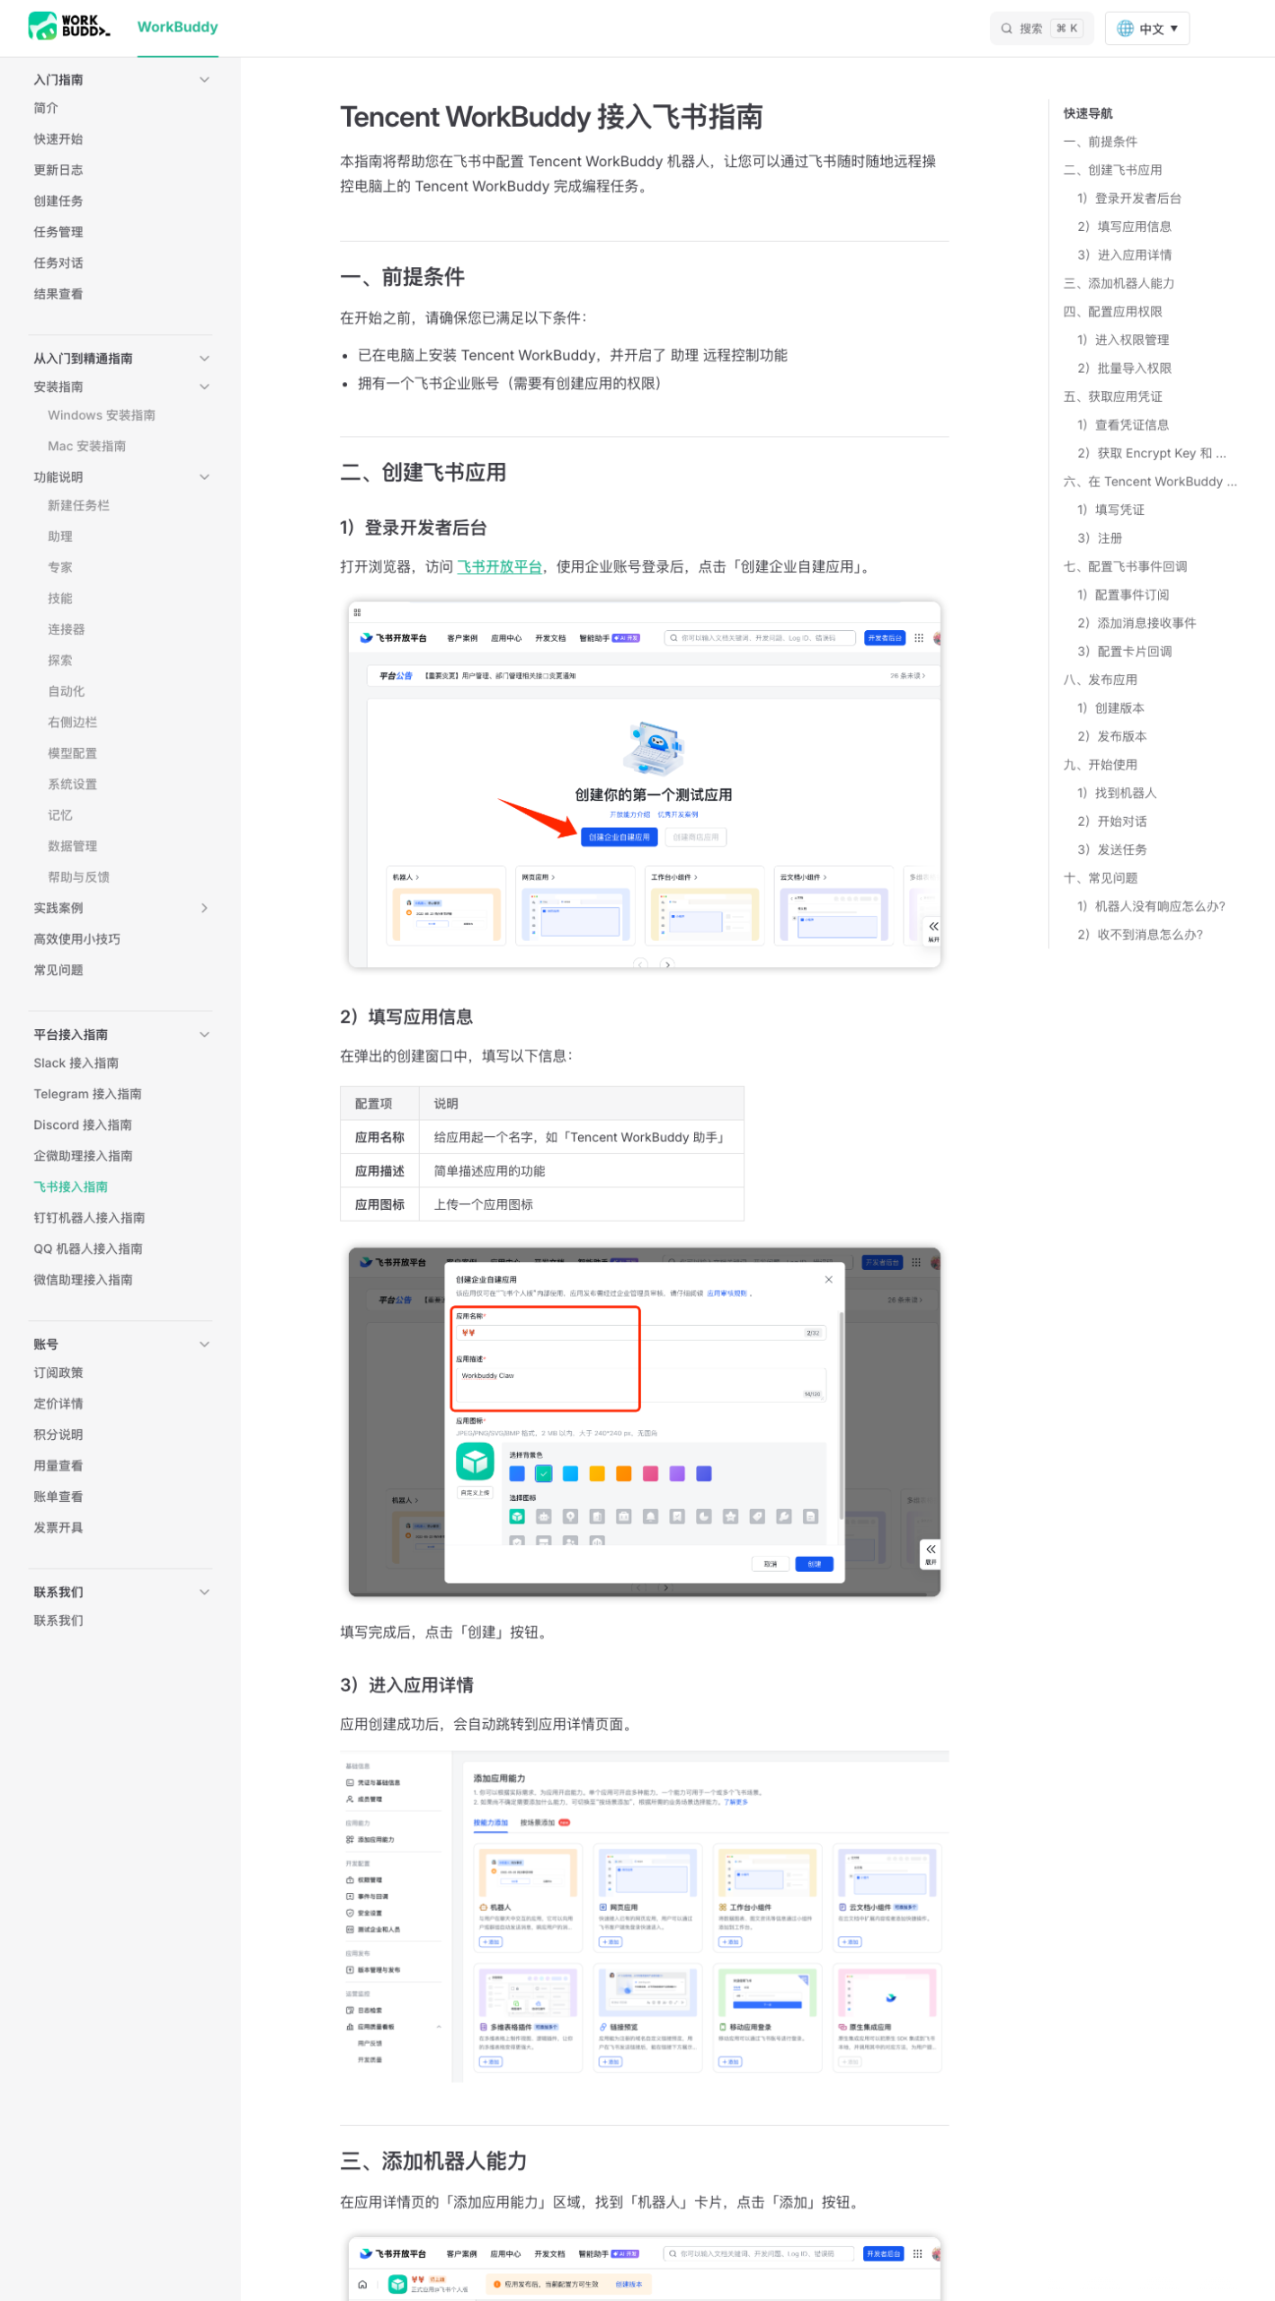Open 定价详情 sidebar page
The height and width of the screenshot is (2301, 1275).
tap(58, 1404)
